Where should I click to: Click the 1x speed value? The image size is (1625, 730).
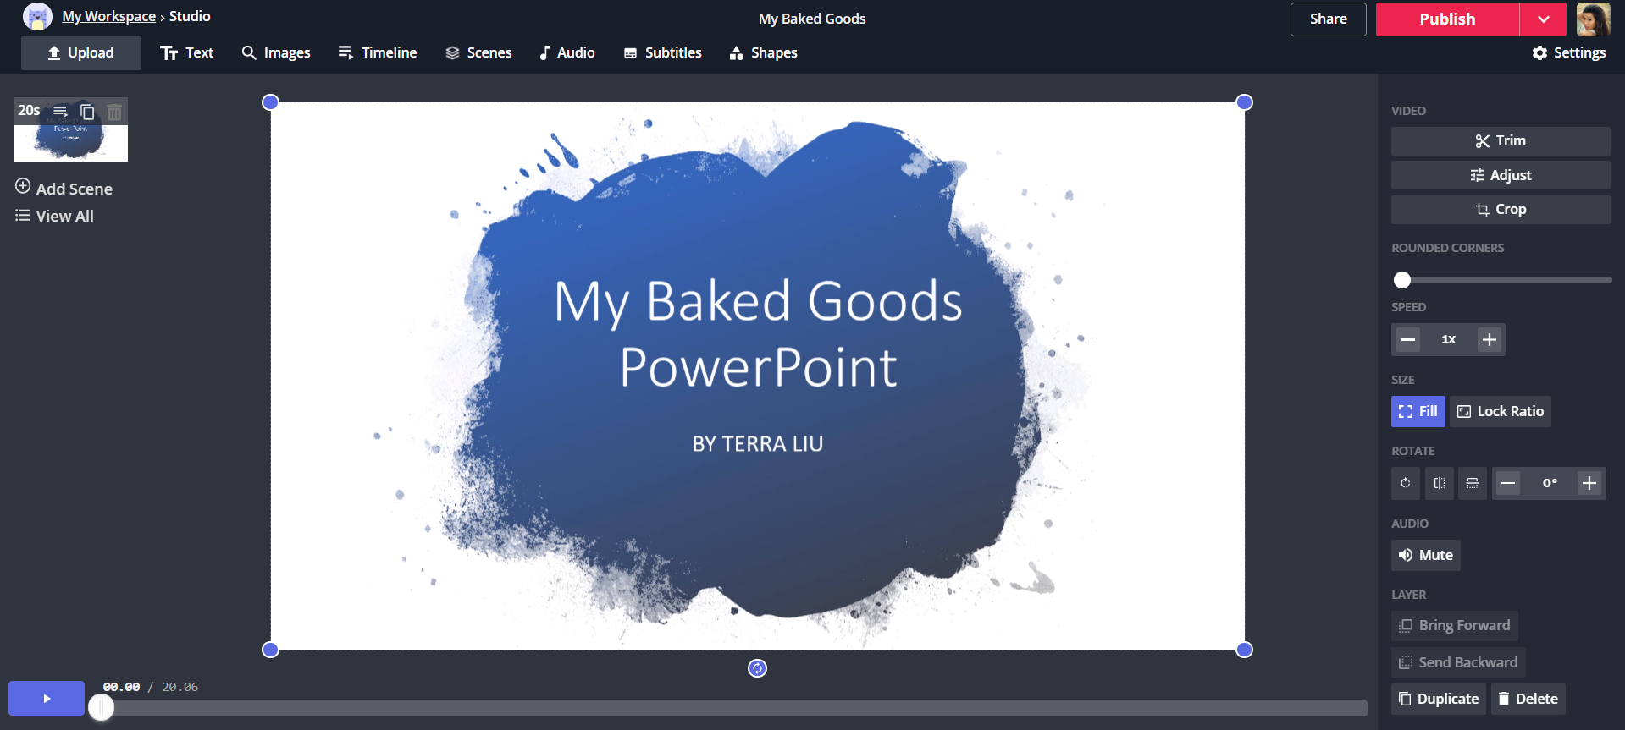click(1449, 339)
